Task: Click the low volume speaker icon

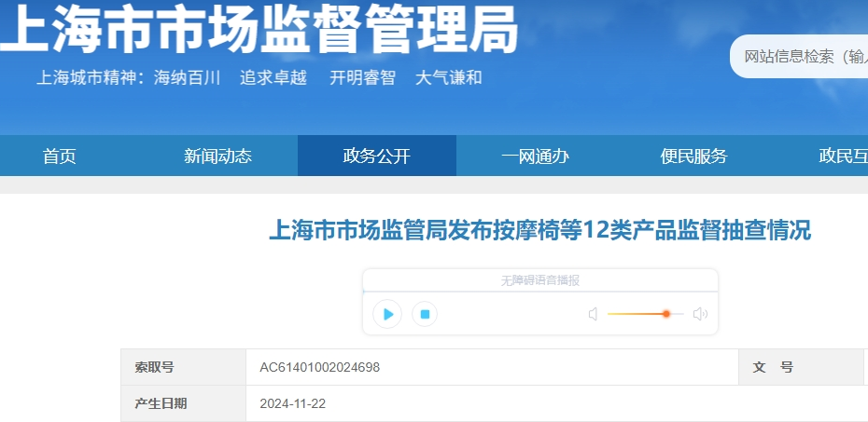Action: pyautogui.click(x=593, y=314)
